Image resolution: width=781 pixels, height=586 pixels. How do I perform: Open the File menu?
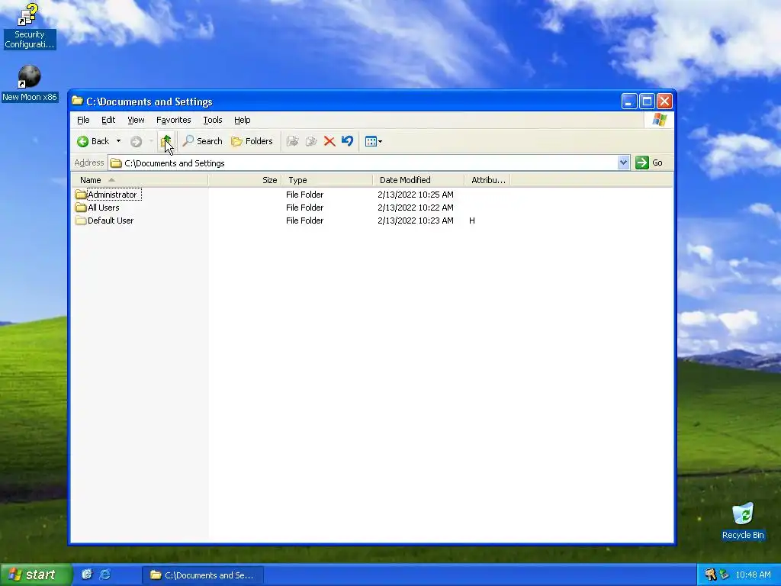click(83, 120)
